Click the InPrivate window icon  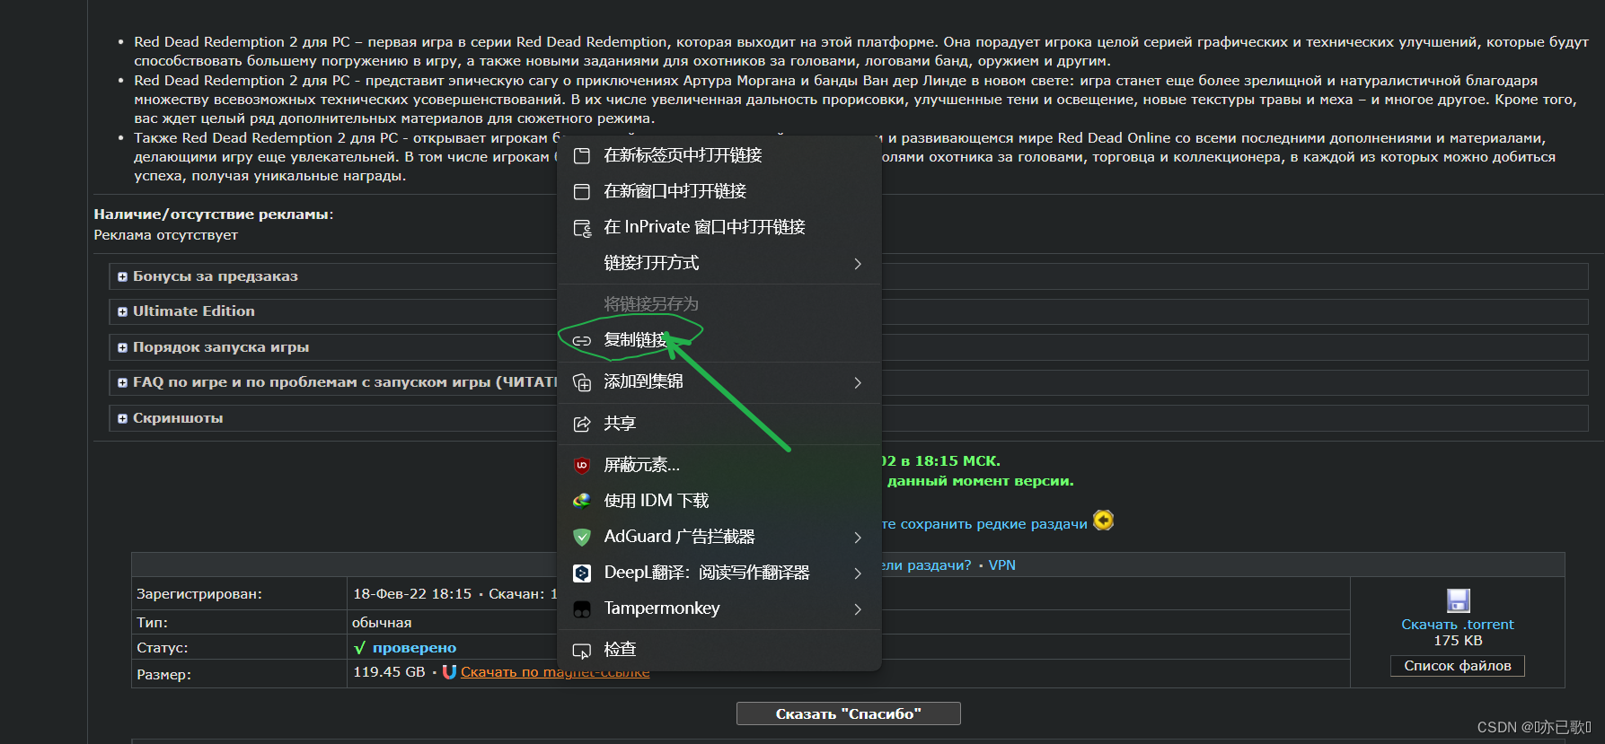pyautogui.click(x=582, y=228)
